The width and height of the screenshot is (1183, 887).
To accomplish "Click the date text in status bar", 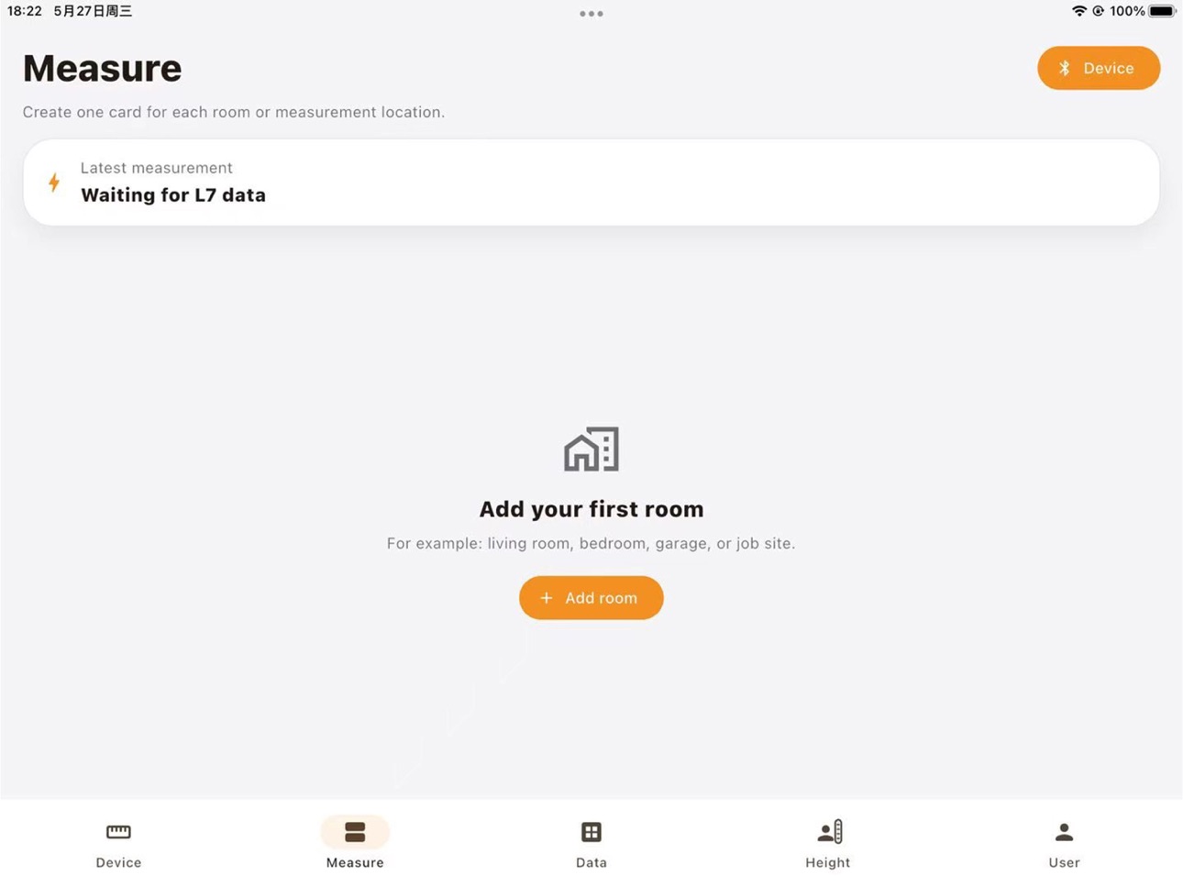I will tap(93, 11).
